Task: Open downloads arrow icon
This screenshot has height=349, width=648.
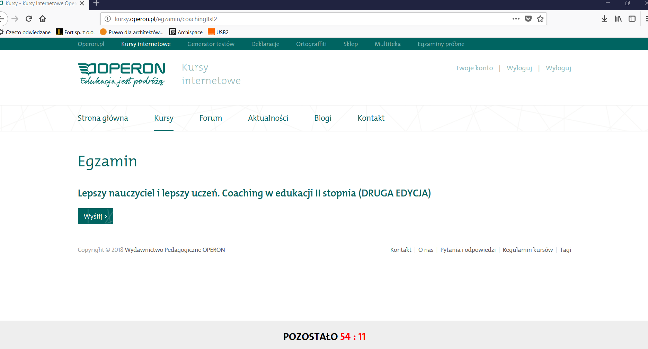Action: (x=604, y=19)
